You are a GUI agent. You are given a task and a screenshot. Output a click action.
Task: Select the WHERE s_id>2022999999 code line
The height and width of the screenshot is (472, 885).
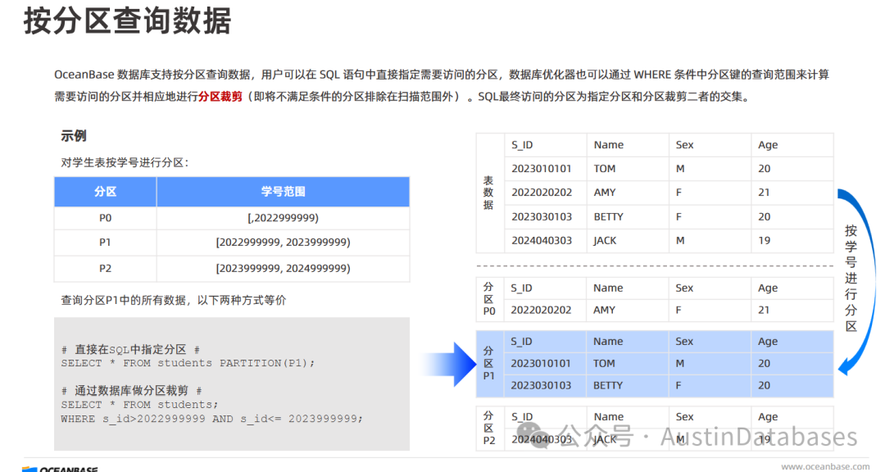point(211,419)
